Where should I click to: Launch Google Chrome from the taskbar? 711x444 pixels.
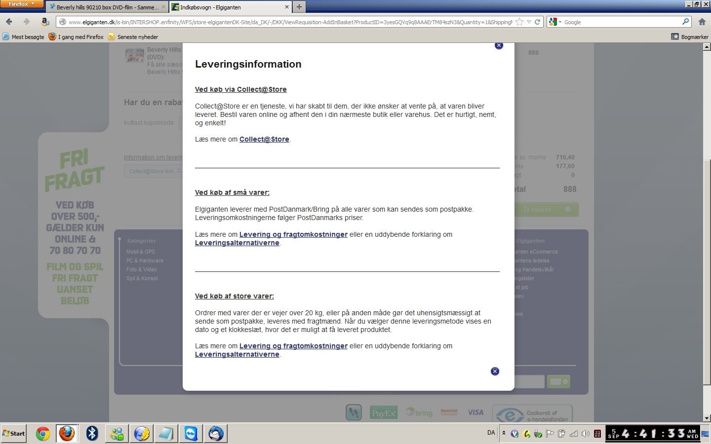point(43,434)
